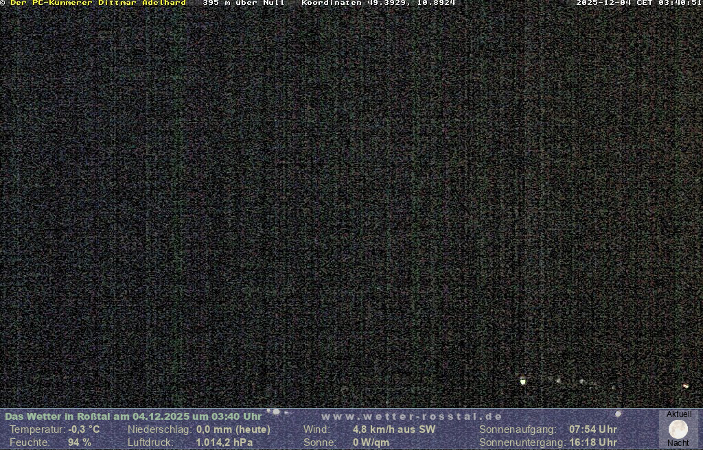Click the 'Der PC-Kümmerer Dittmar Adelhard' credit

[97, 3]
